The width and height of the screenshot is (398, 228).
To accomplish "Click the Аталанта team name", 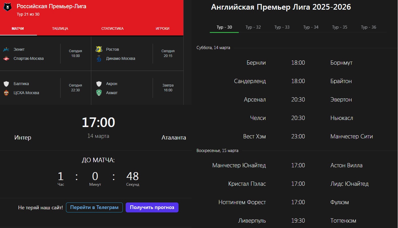I will pos(174,138).
